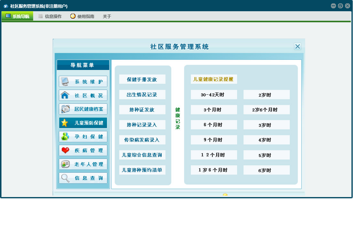
Task: Select the 系统导航 tab
Action: pyautogui.click(x=17, y=16)
